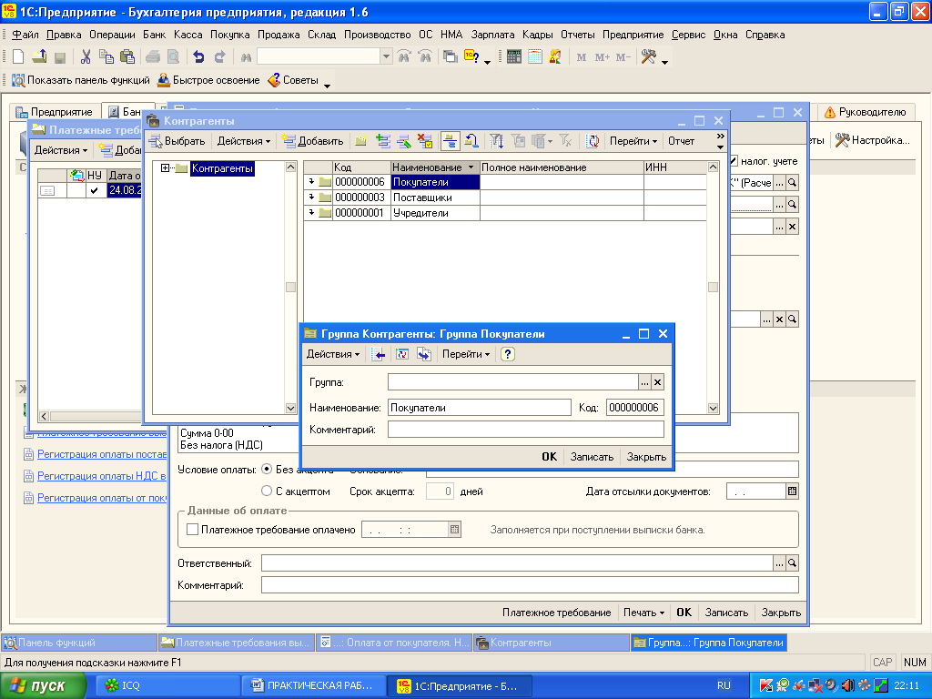
Task: Click edit element pencil icon in Контрагенты
Action: coord(404,141)
